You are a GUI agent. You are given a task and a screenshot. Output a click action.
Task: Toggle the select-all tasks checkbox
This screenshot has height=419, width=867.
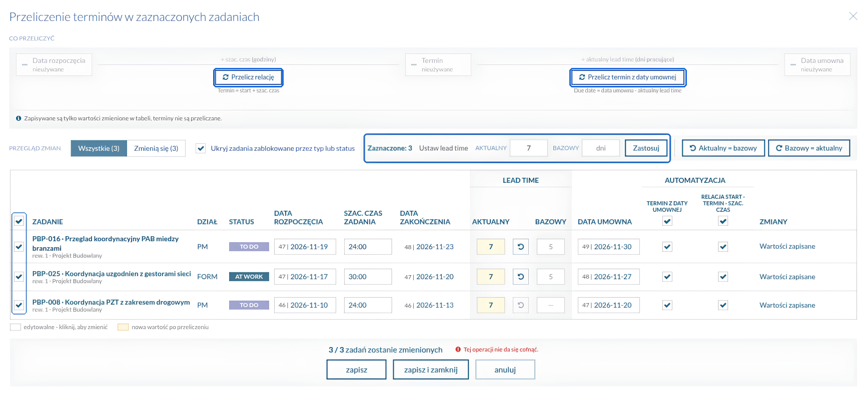(x=19, y=221)
